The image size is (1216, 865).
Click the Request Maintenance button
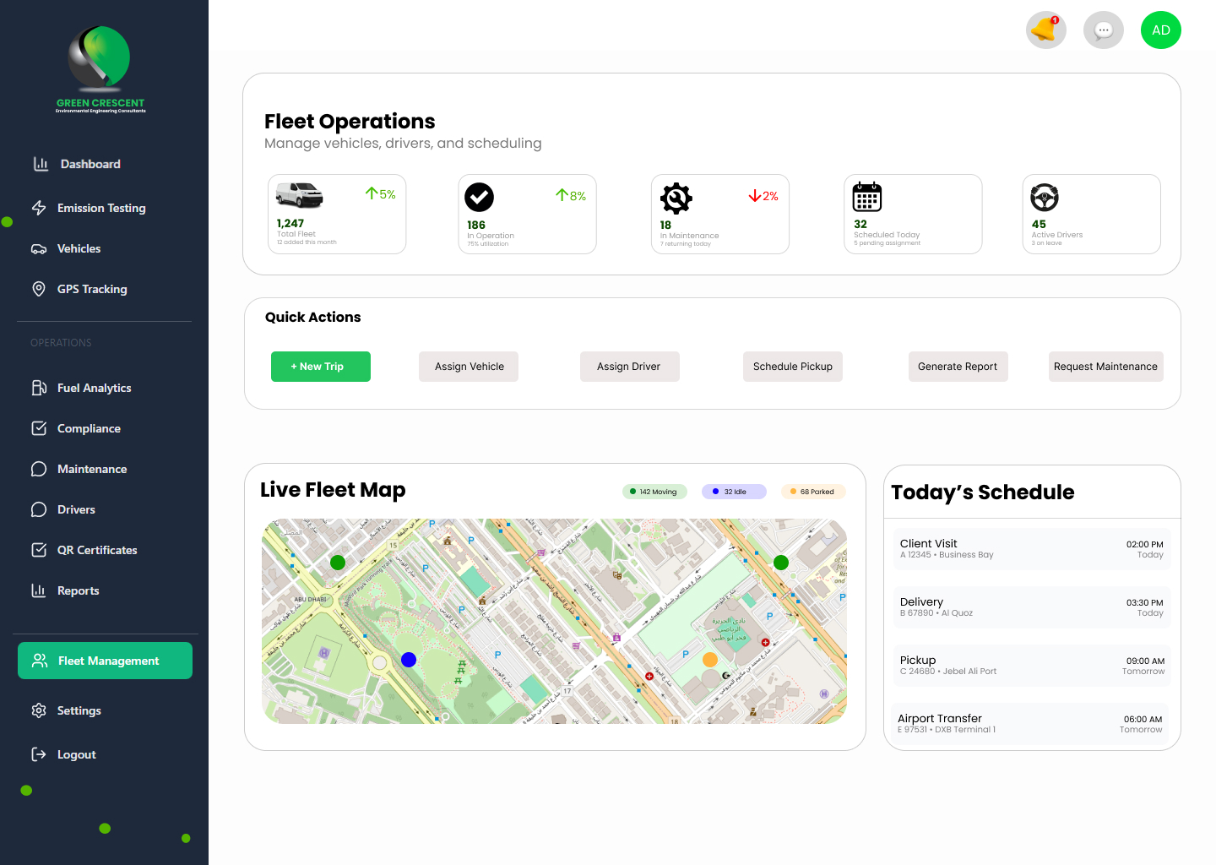[x=1105, y=367]
